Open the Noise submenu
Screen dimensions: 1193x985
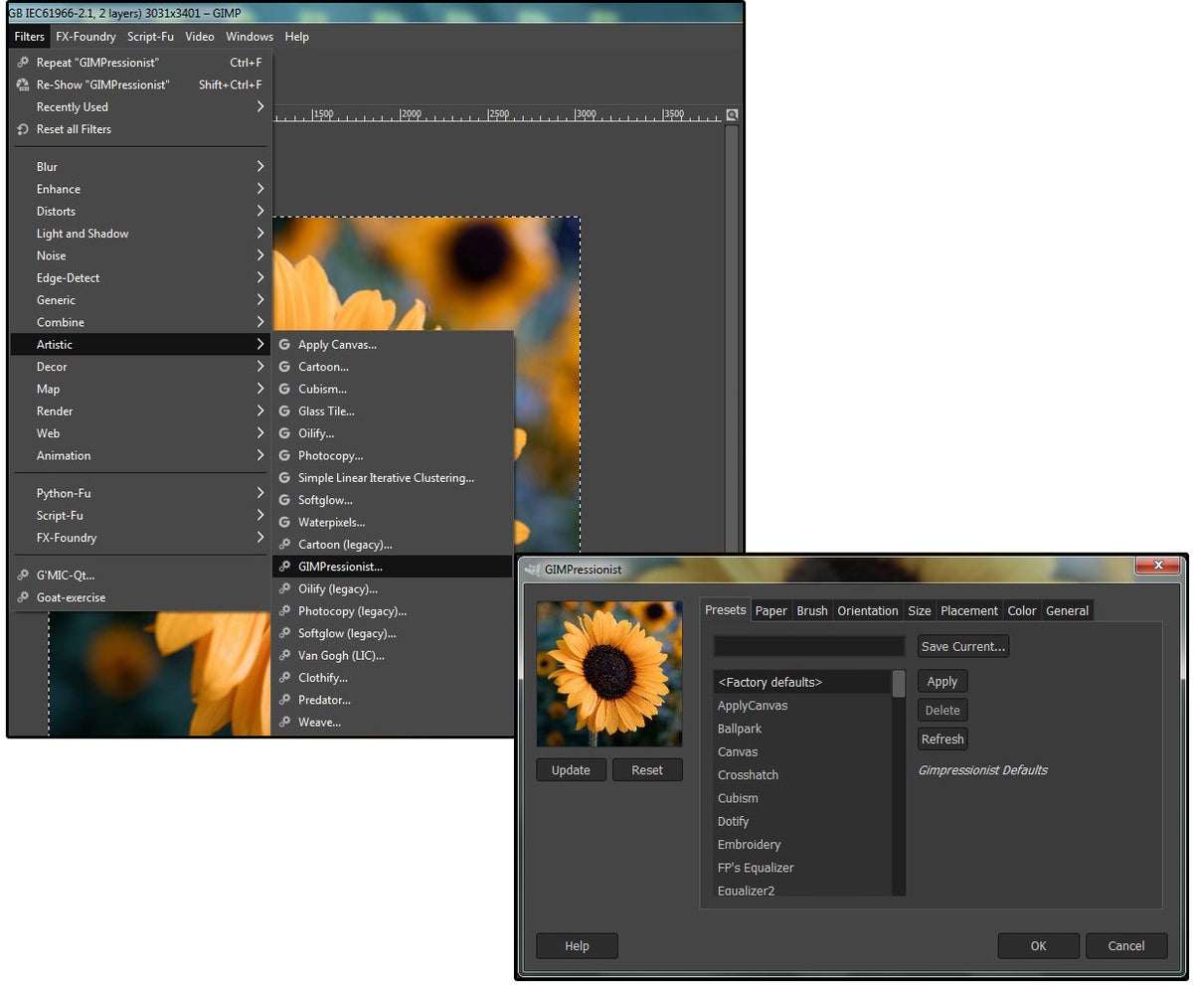pyautogui.click(x=140, y=255)
